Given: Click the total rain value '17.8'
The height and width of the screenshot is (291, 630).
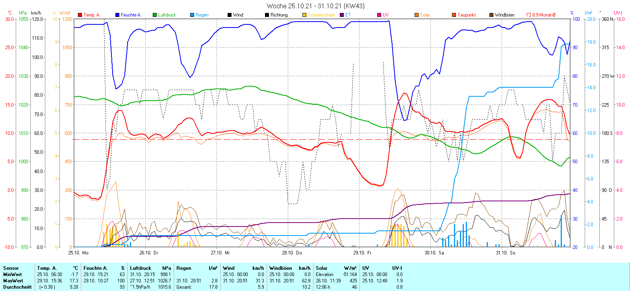Looking at the screenshot, I should click(x=213, y=287).
